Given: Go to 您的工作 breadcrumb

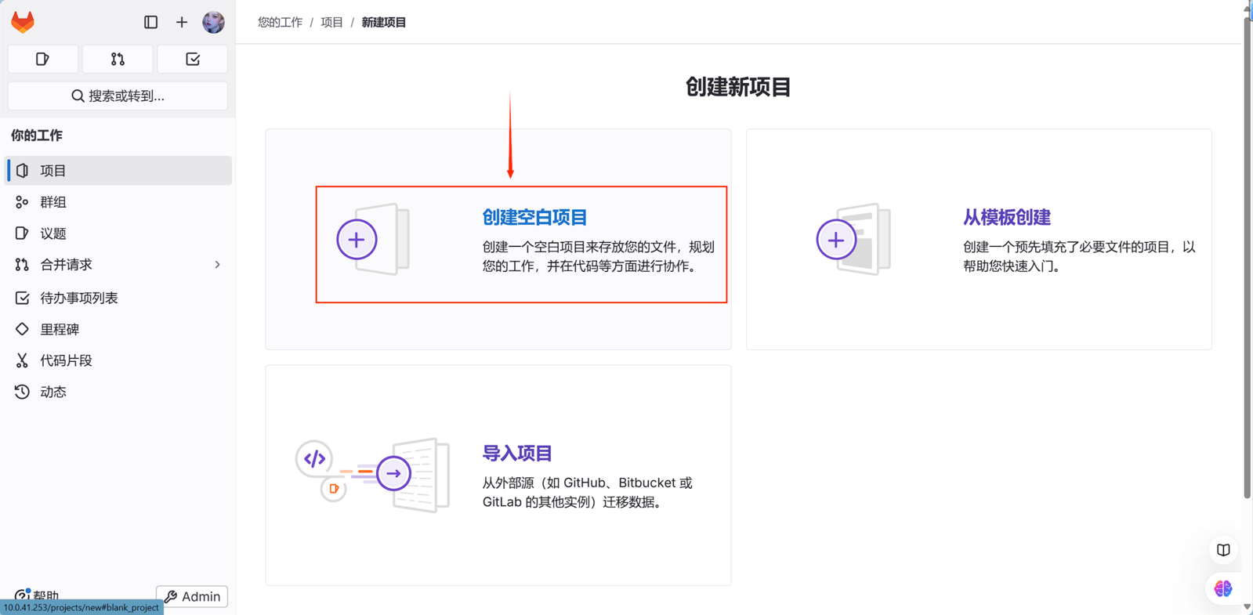Looking at the screenshot, I should [x=280, y=22].
